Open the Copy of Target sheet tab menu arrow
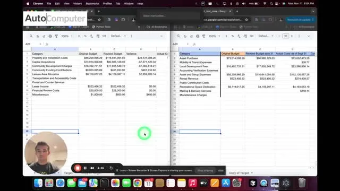This screenshot has height=191, width=340. pos(252,173)
